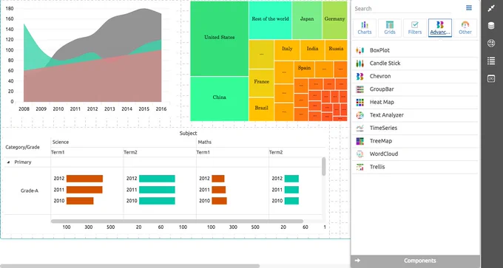This screenshot has height=268, width=503.
Task: Click the Science column header
Action: 61,142
